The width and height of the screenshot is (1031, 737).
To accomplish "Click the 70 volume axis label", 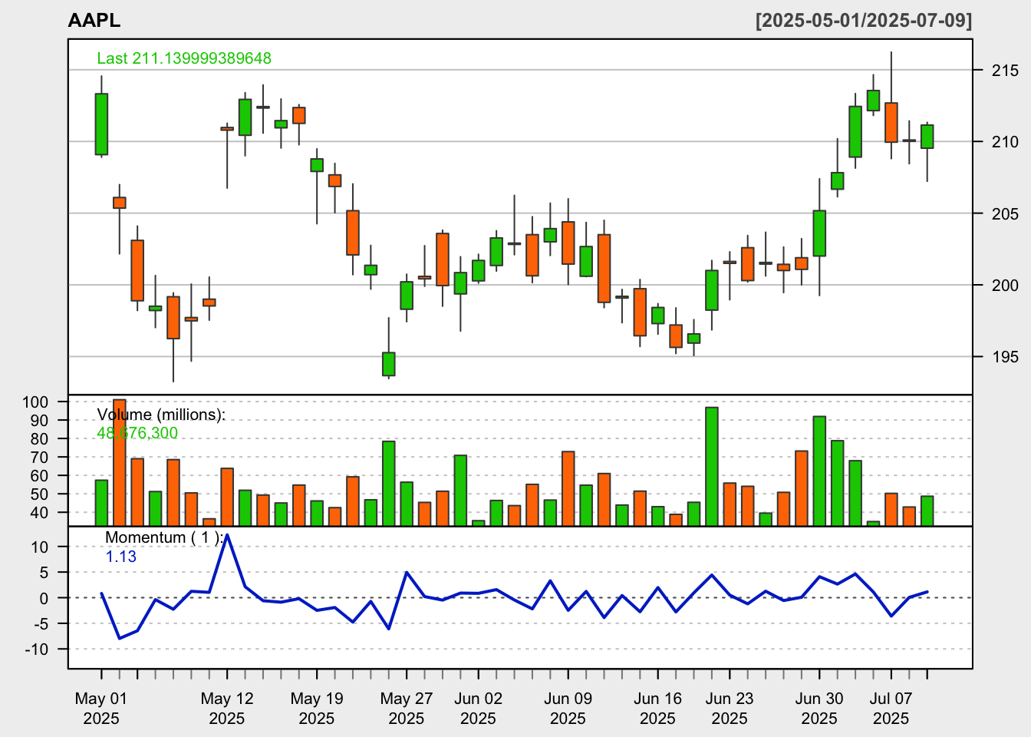I will (40, 458).
